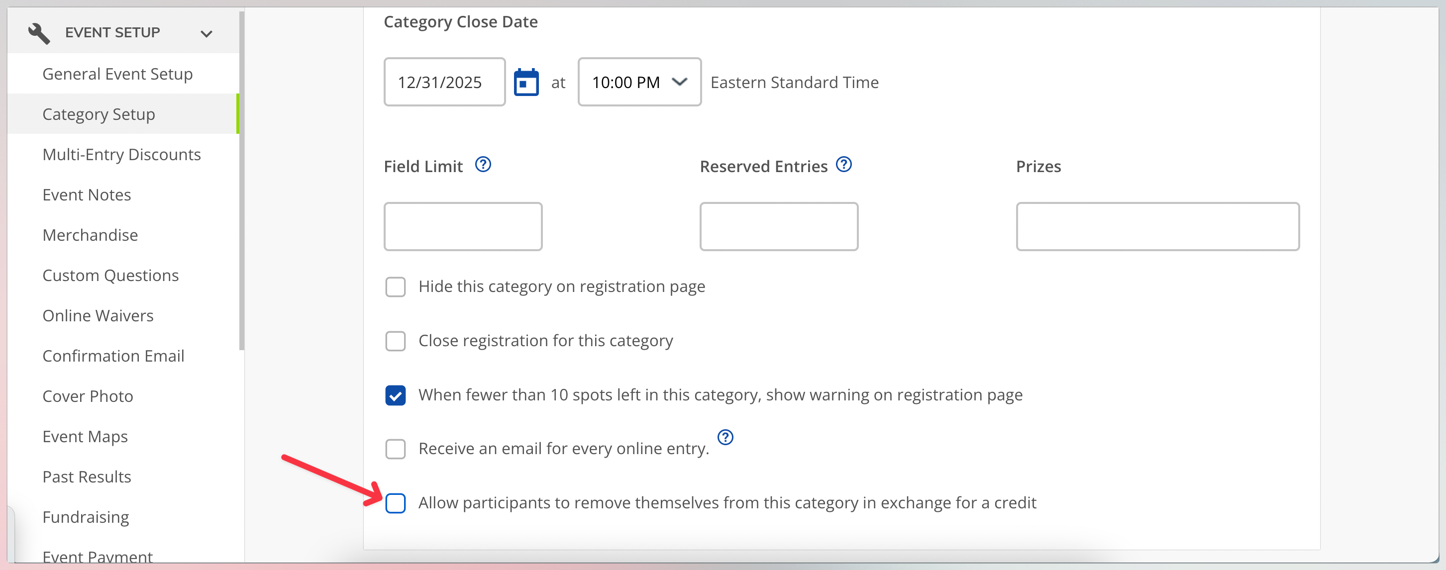Check Close registration for this category
Screen dimensions: 1446x570
point(395,341)
